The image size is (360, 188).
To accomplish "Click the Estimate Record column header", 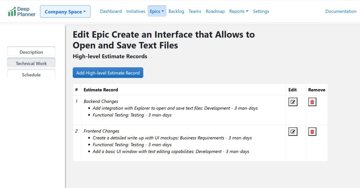I will click(x=101, y=90).
